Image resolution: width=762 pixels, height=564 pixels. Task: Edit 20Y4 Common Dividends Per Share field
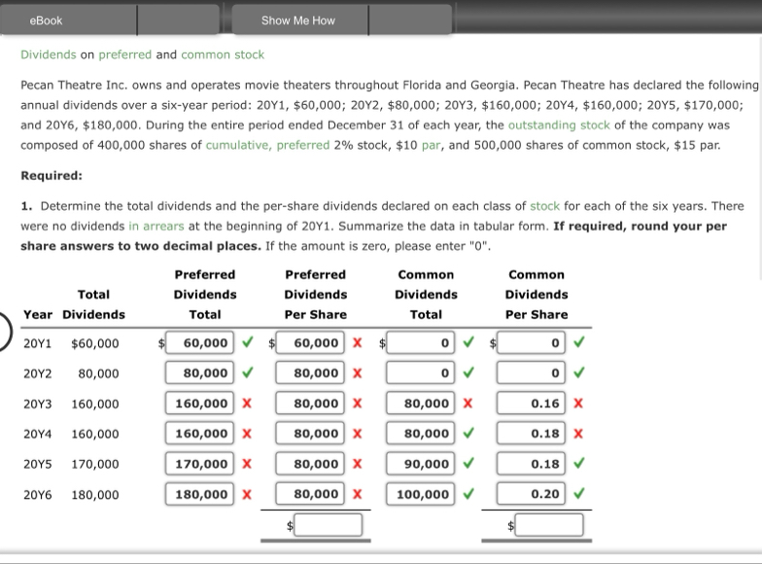[531, 434]
